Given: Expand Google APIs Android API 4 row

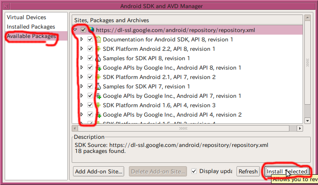Looking at the screenshot, I should tap(82, 115).
